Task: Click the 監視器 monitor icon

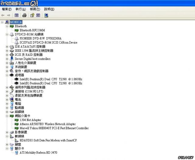Action: tap(12, 108)
